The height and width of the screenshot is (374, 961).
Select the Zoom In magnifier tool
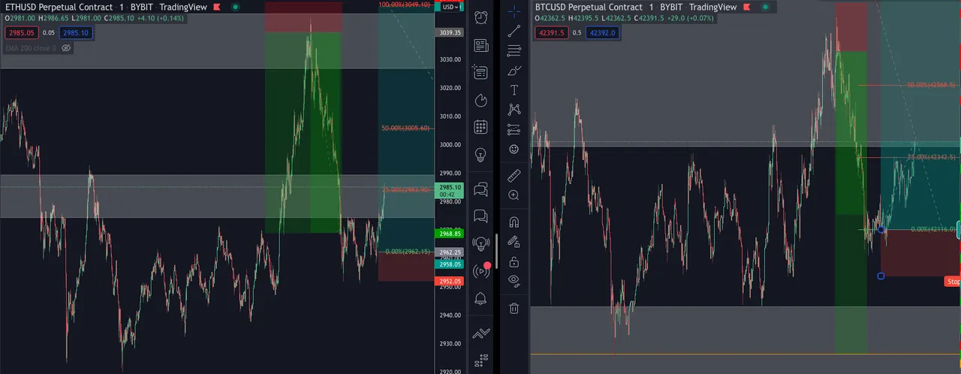pos(514,195)
